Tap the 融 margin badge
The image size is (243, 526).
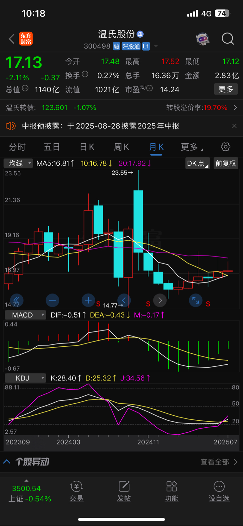tap(116, 46)
